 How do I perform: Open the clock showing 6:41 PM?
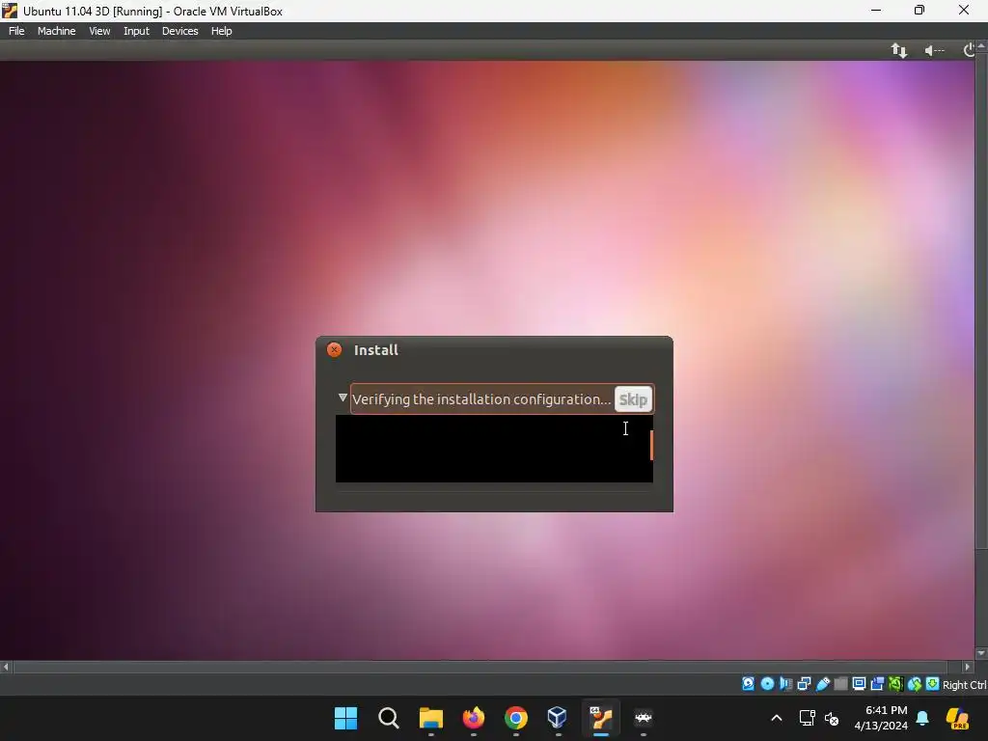881,718
